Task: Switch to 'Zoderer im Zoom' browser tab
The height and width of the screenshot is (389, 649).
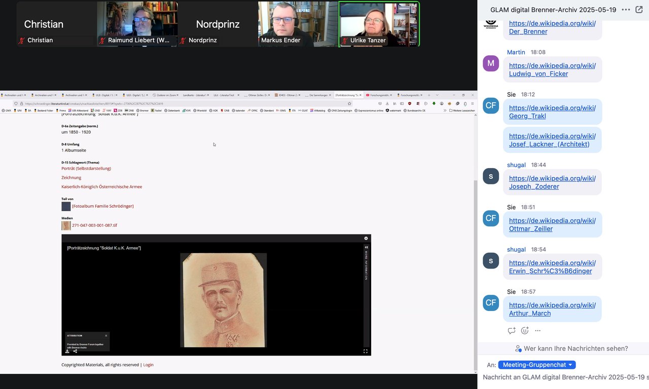Action: point(166,95)
